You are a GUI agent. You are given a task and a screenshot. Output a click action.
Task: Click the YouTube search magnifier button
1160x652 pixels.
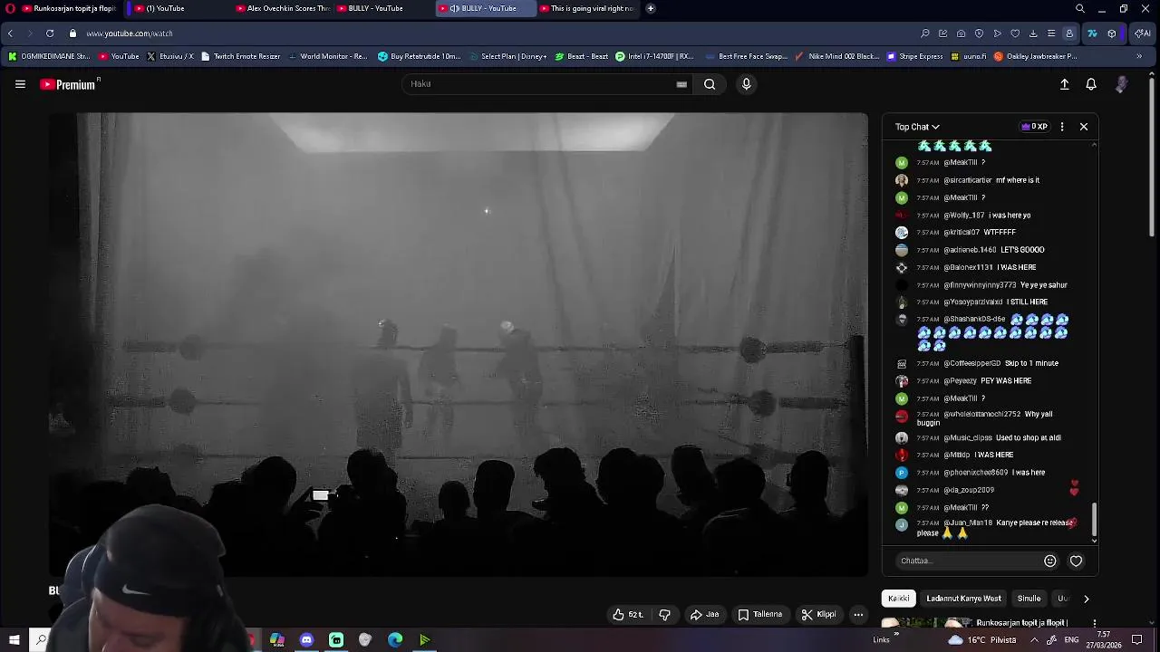point(710,84)
